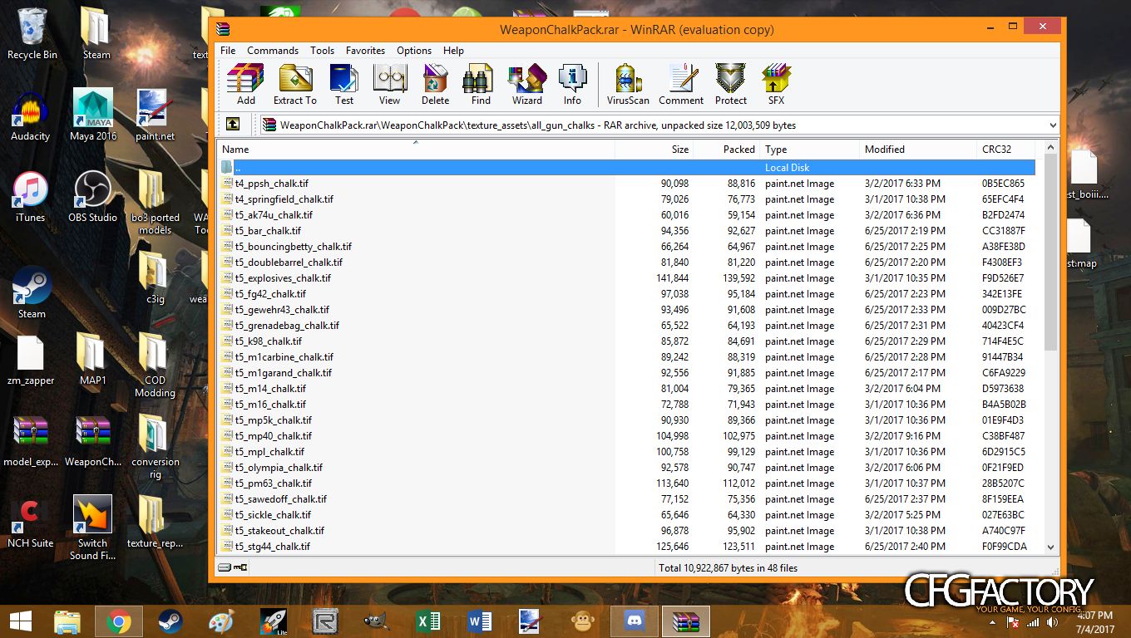Click the disk icon in WinRAR status bar
Viewport: 1131px width, 638px height.
(225, 568)
